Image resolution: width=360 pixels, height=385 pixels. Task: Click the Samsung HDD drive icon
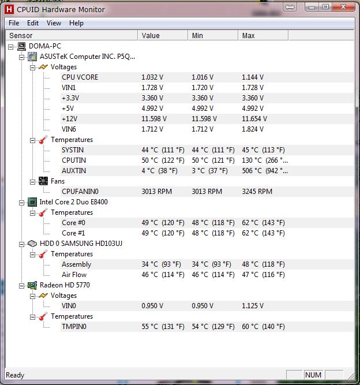point(32,244)
